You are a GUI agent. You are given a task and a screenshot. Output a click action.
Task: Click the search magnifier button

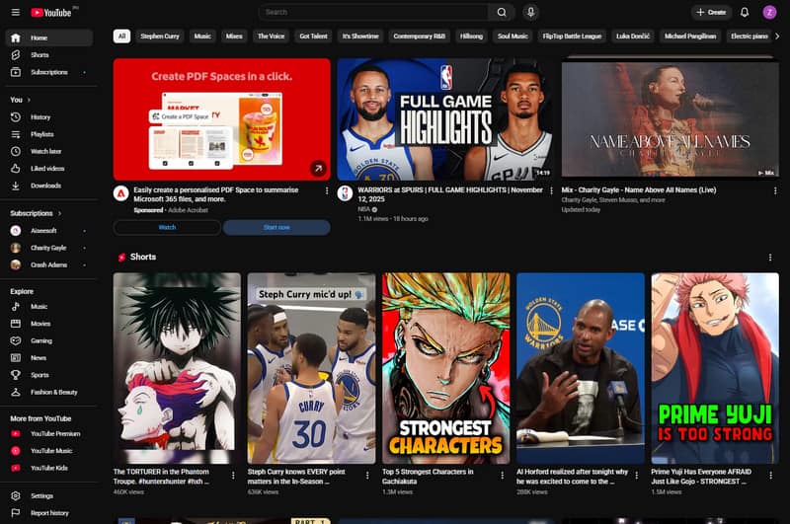coord(502,12)
